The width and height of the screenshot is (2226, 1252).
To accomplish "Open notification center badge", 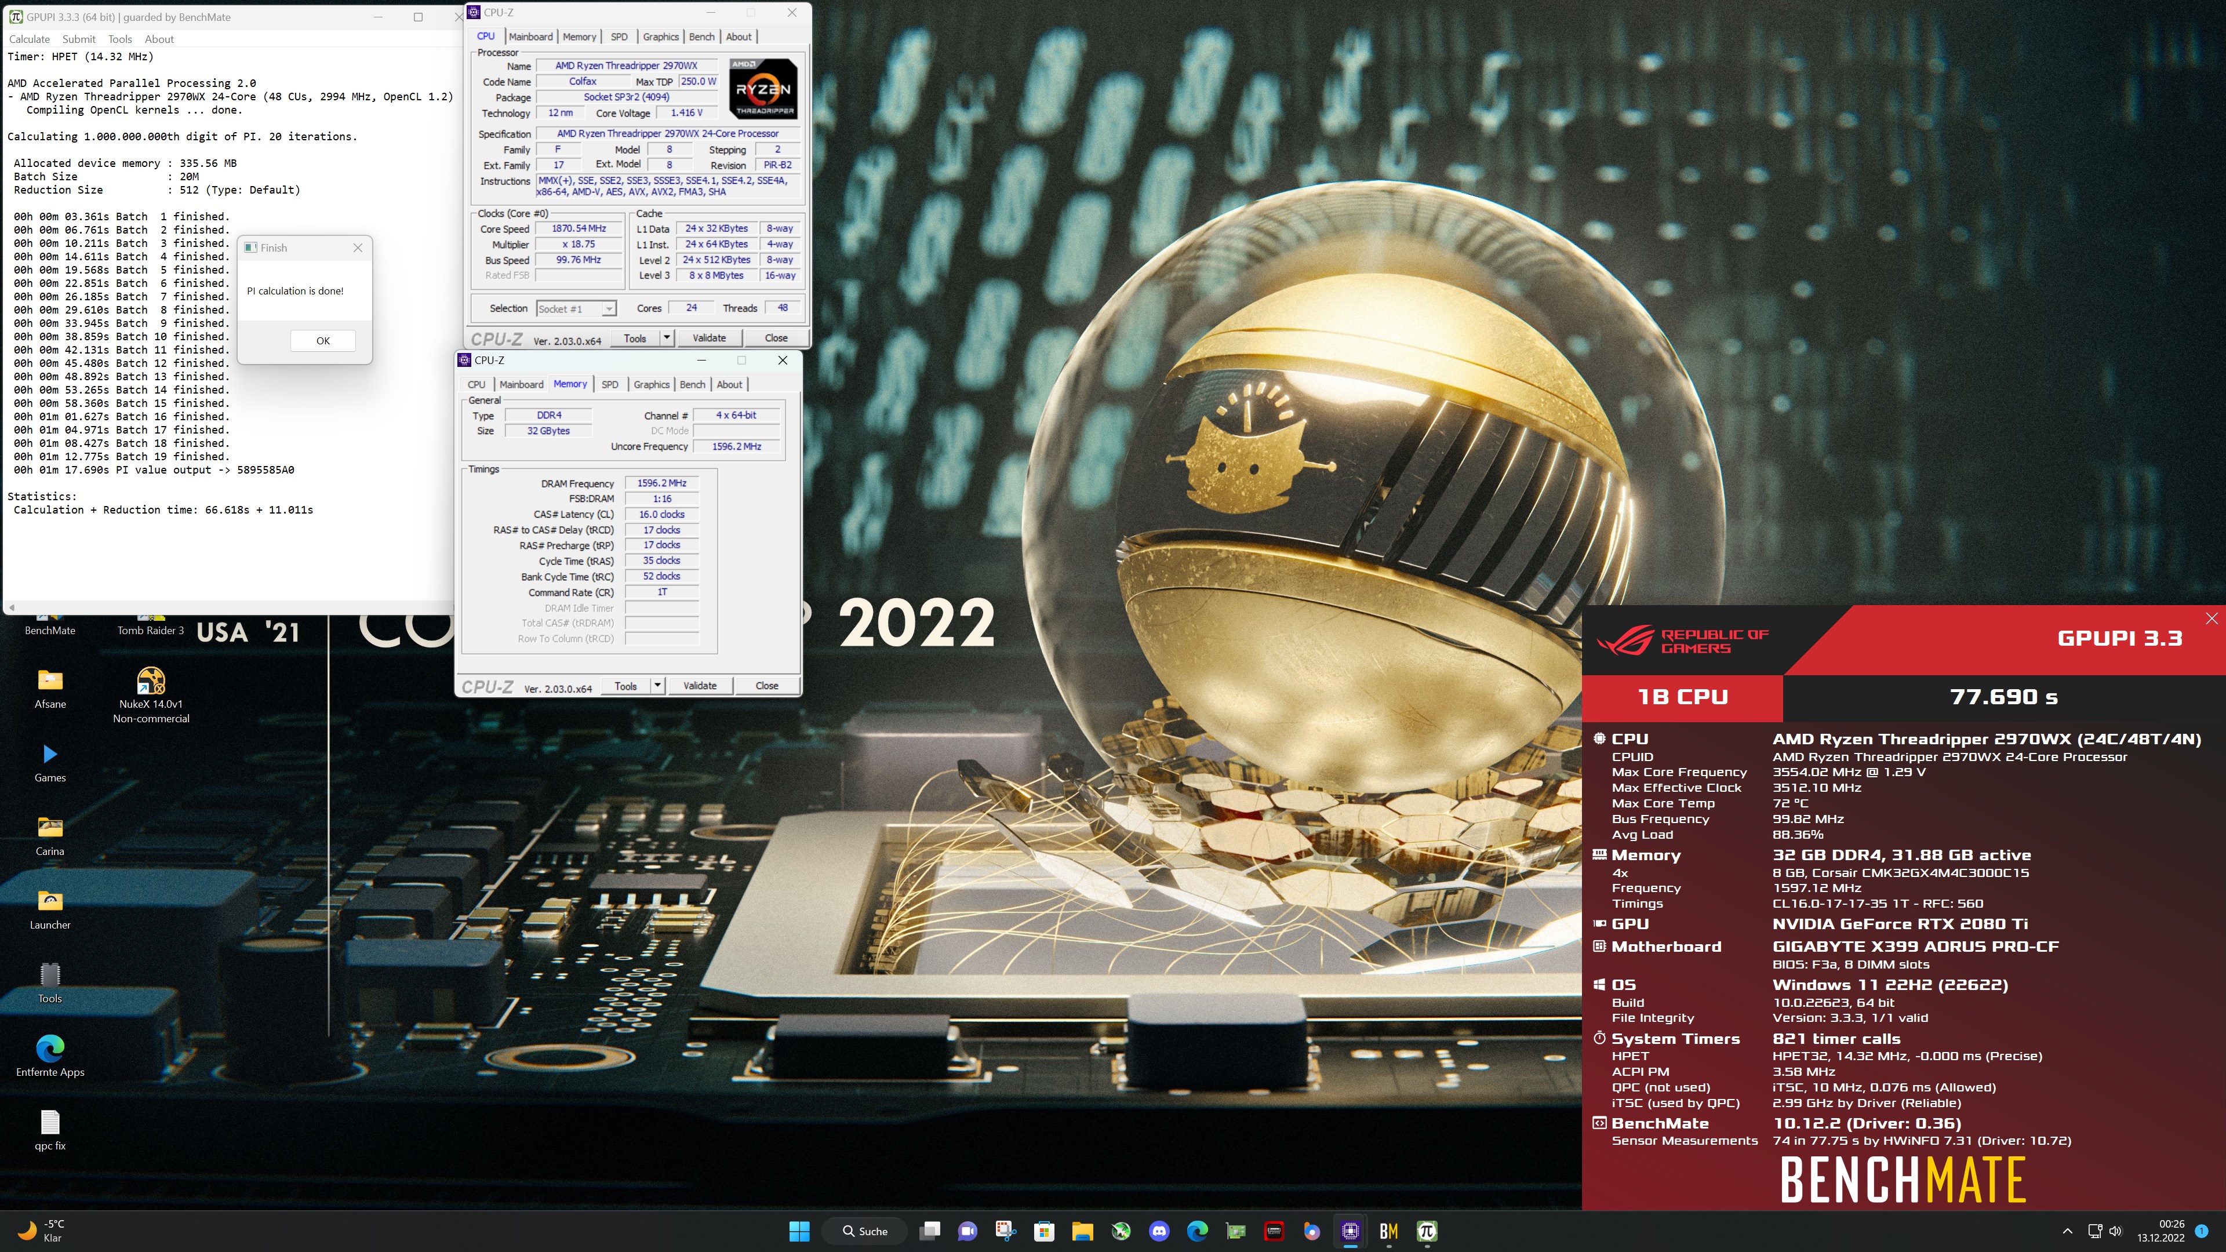I will tap(2201, 1231).
